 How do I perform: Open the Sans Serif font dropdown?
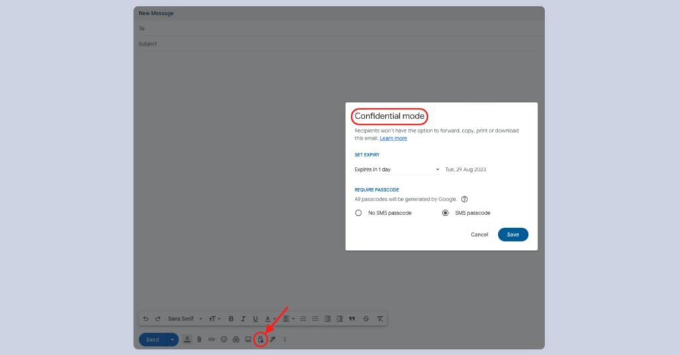point(184,319)
